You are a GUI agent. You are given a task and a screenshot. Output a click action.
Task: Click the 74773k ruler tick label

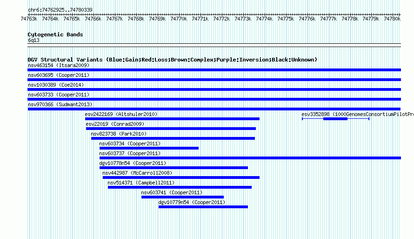click(x=243, y=19)
